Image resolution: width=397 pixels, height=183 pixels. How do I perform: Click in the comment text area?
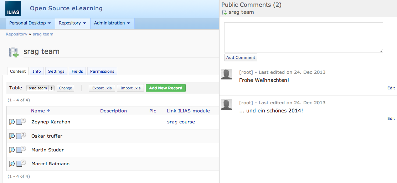pos(303,38)
